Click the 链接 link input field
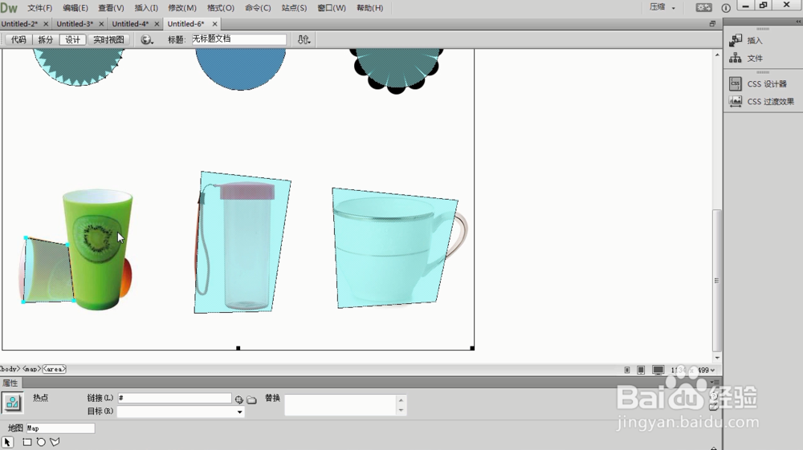This screenshot has height=450, width=803. [x=174, y=398]
